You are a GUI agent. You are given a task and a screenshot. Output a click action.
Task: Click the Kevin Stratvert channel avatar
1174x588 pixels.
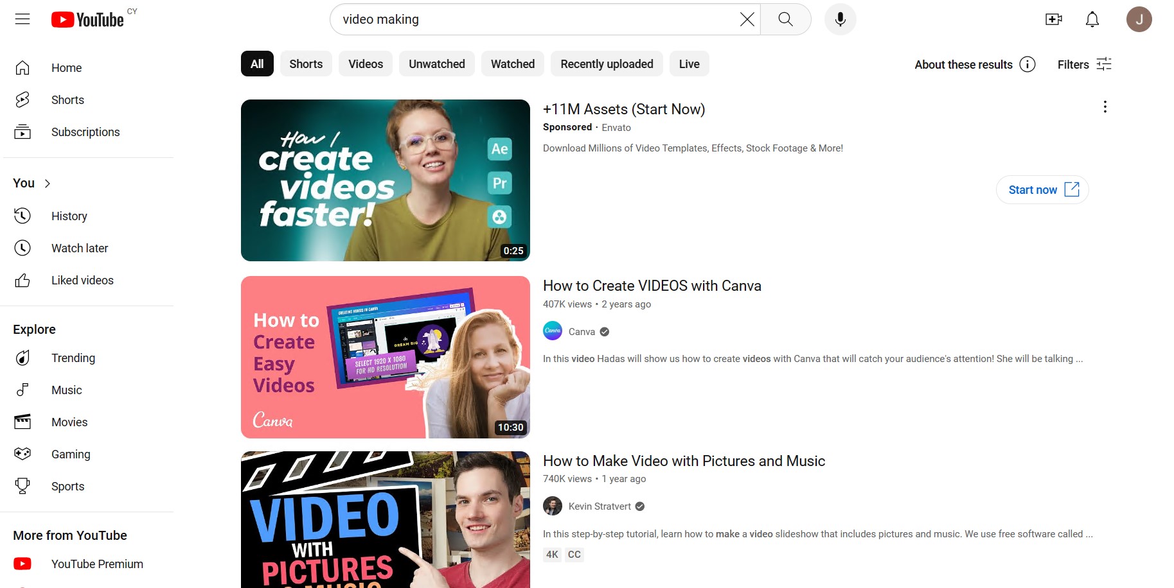click(553, 506)
